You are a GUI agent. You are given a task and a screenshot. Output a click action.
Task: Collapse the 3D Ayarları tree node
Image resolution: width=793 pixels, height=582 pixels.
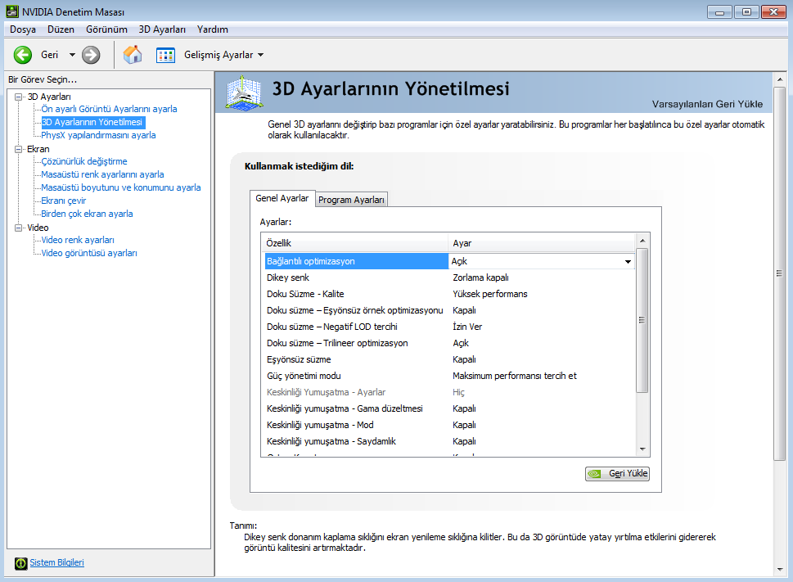click(x=19, y=97)
